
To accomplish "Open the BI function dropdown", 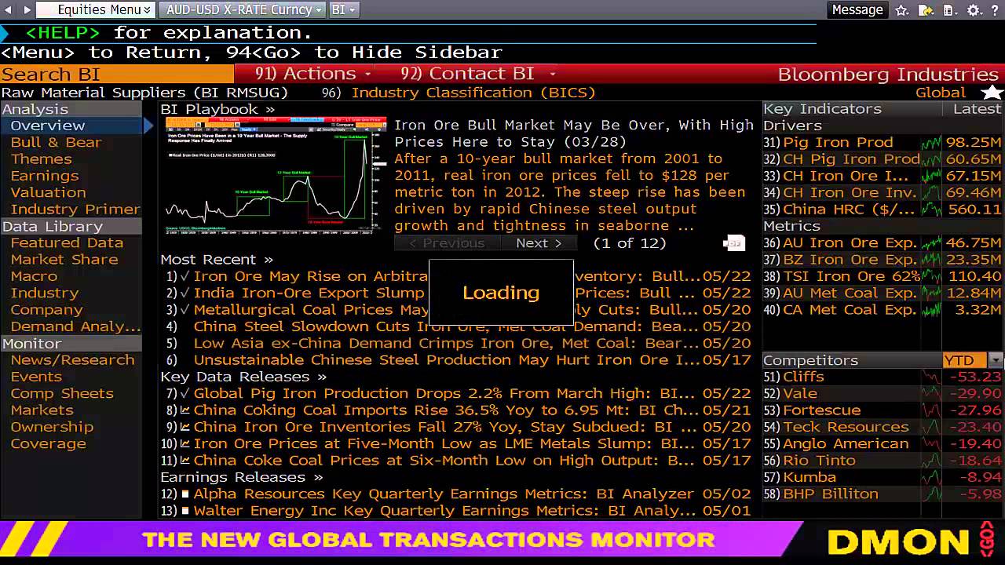I will pyautogui.click(x=343, y=9).
